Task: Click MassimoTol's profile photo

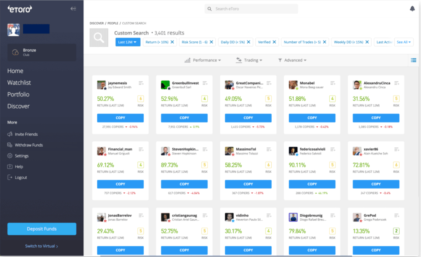Action: 229,151
